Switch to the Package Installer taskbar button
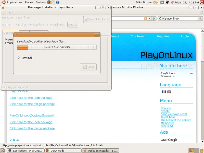This screenshot has width=204, height=153. tap(100, 151)
